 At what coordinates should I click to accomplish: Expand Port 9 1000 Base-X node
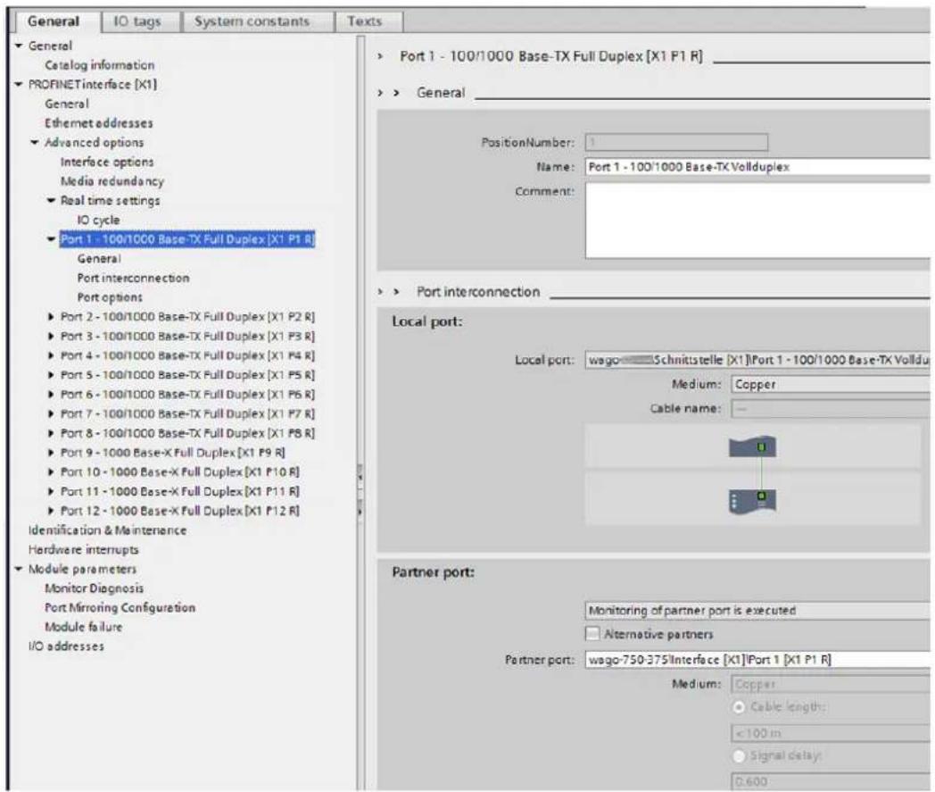coord(51,453)
